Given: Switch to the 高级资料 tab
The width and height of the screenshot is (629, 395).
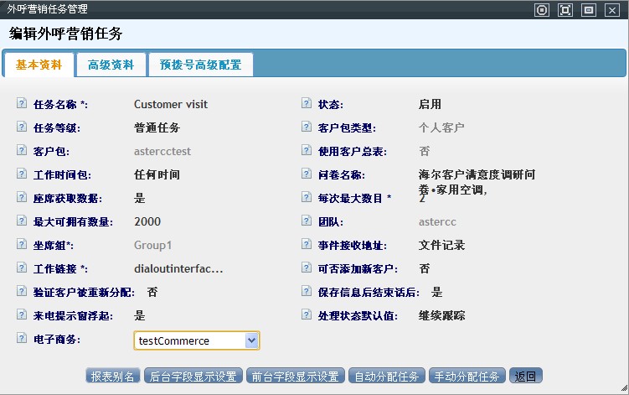Looking at the screenshot, I should click(111, 65).
